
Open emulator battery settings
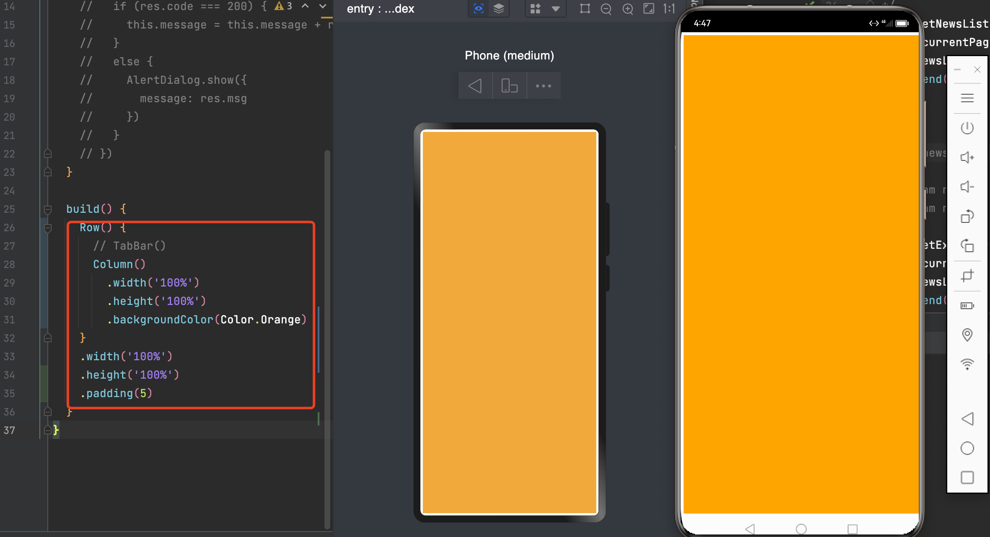967,305
